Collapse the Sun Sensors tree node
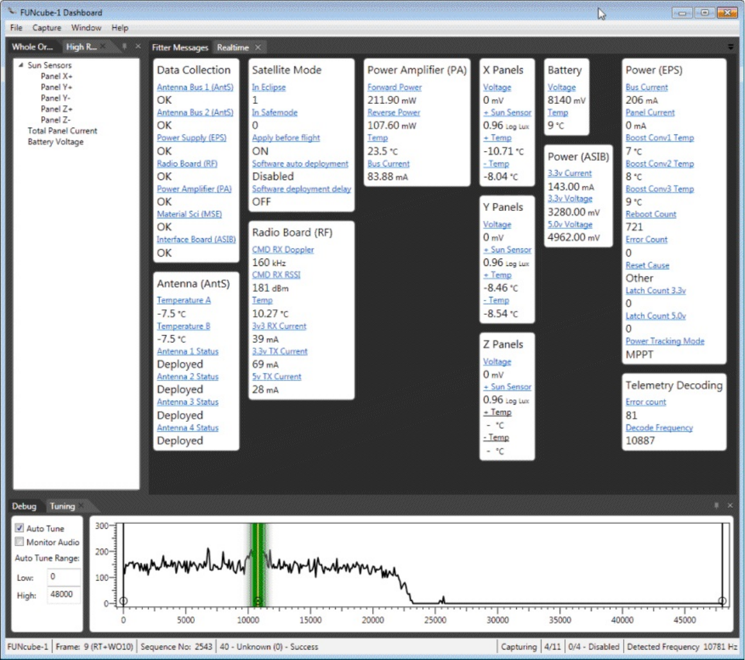 pos(20,65)
